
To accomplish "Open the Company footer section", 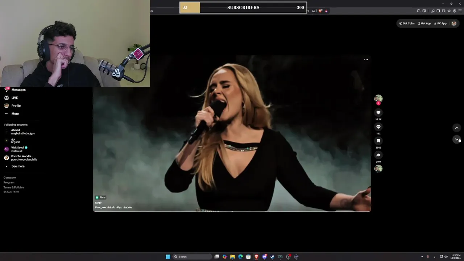I will [10, 178].
